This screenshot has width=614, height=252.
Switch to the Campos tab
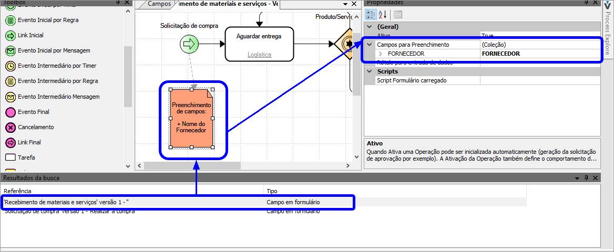click(x=159, y=4)
